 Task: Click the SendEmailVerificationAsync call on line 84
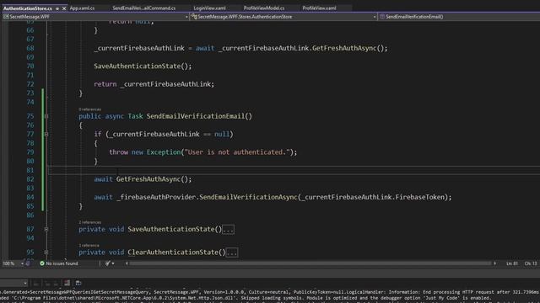[248, 197]
